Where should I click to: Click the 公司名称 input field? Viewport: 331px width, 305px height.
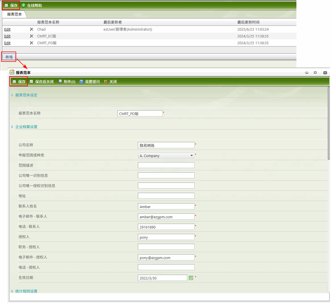[166, 145]
